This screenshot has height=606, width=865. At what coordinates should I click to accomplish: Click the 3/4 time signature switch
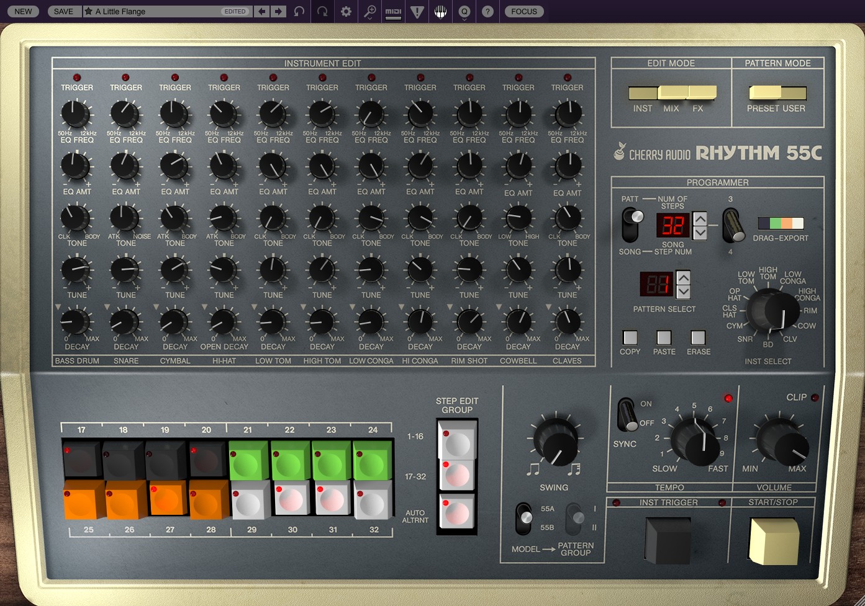(733, 225)
